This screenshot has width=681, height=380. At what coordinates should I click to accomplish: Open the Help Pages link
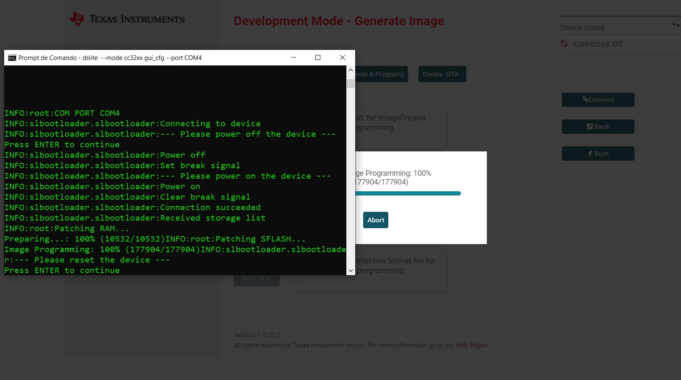[x=471, y=345]
